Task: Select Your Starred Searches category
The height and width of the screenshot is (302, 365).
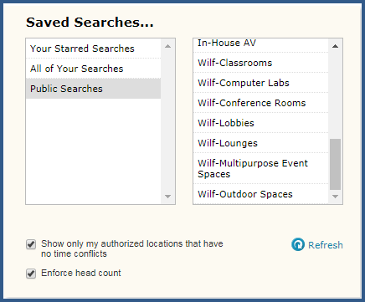Action: tap(93, 49)
